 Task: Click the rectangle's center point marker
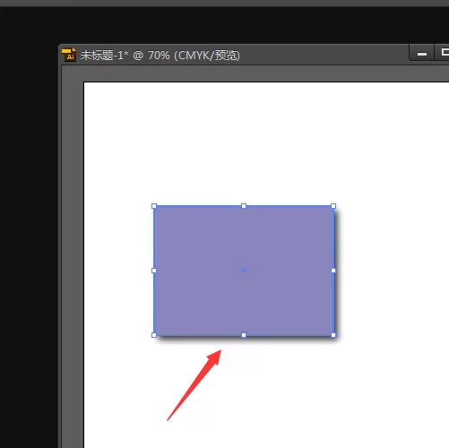[x=244, y=271]
